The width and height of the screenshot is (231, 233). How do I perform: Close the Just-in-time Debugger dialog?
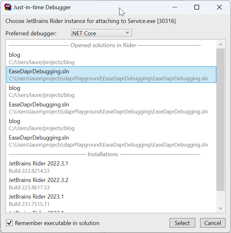pyautogui.click(x=219, y=7)
